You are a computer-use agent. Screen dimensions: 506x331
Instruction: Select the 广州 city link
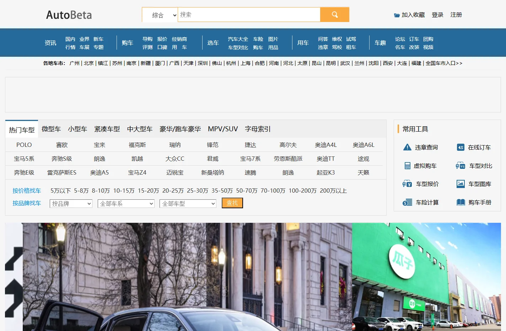point(75,63)
